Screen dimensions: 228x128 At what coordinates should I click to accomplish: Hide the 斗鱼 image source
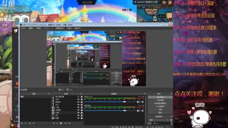point(78,113)
